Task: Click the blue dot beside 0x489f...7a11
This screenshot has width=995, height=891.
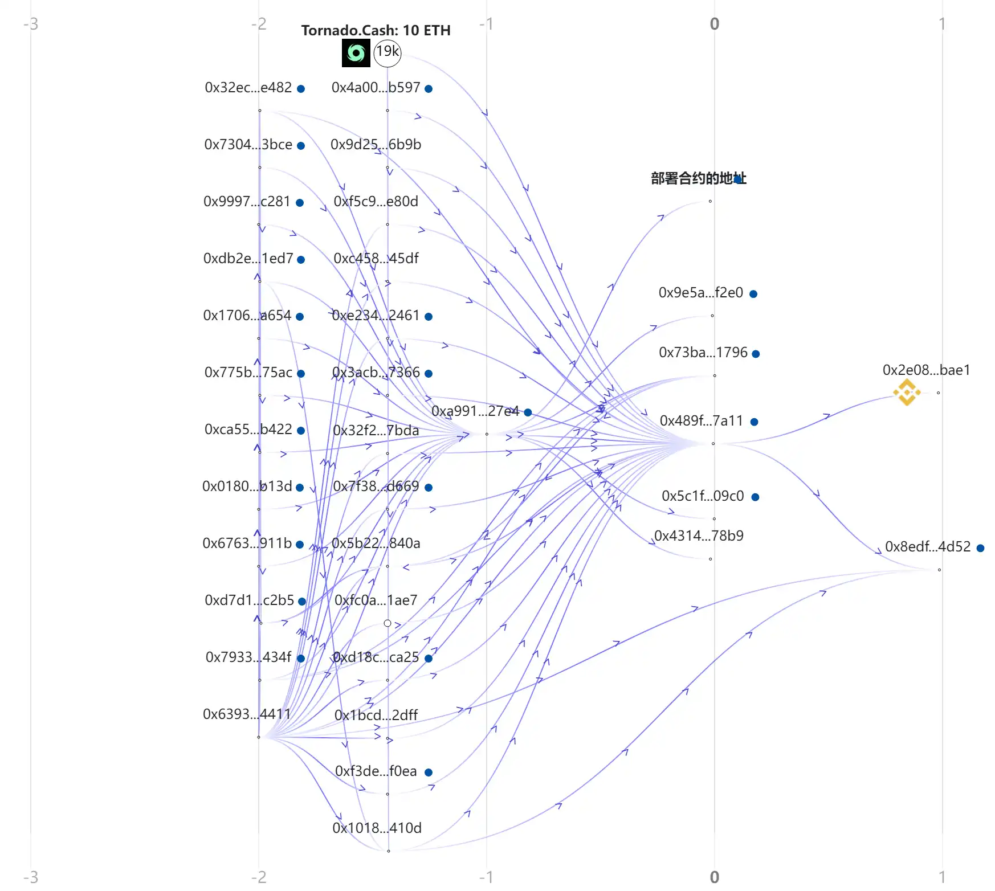Action: tap(754, 422)
